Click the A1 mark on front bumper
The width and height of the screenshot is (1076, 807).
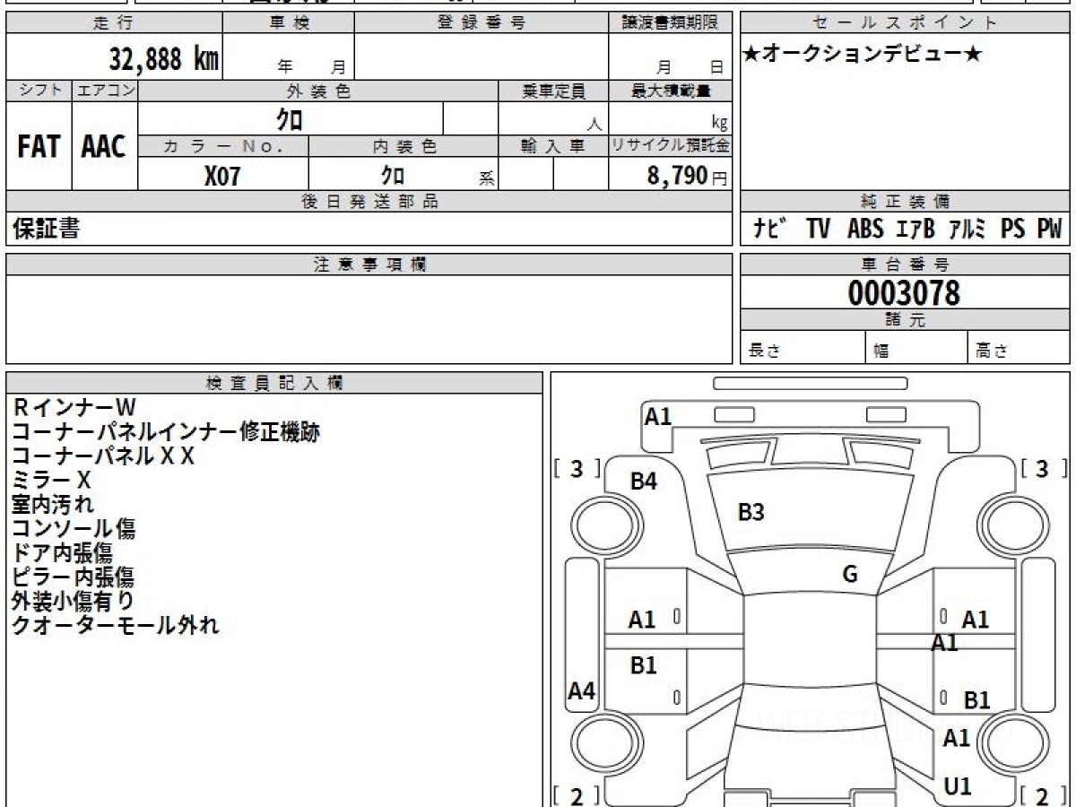658,416
